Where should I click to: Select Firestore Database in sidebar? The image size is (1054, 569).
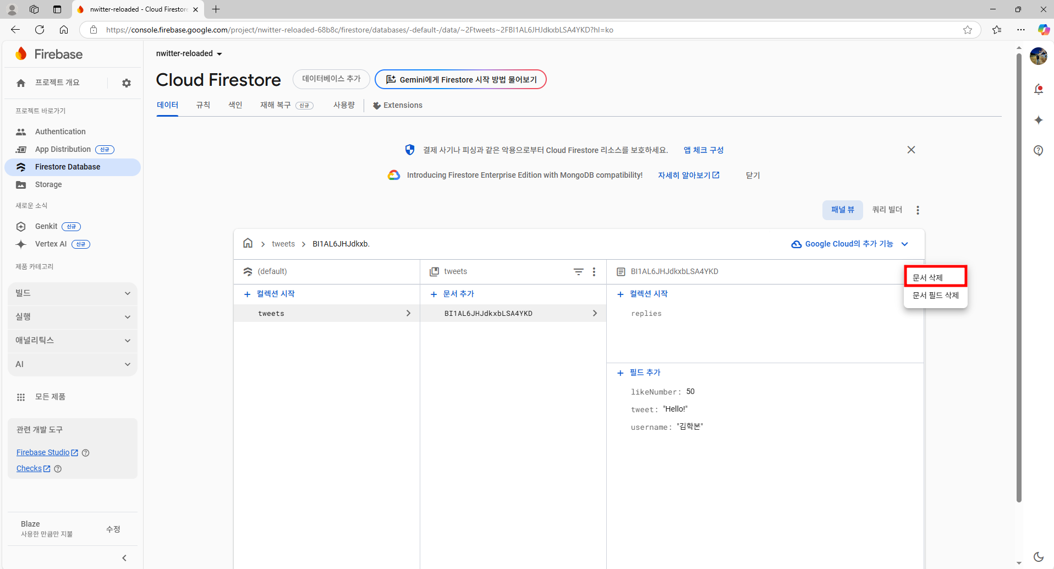click(x=73, y=167)
